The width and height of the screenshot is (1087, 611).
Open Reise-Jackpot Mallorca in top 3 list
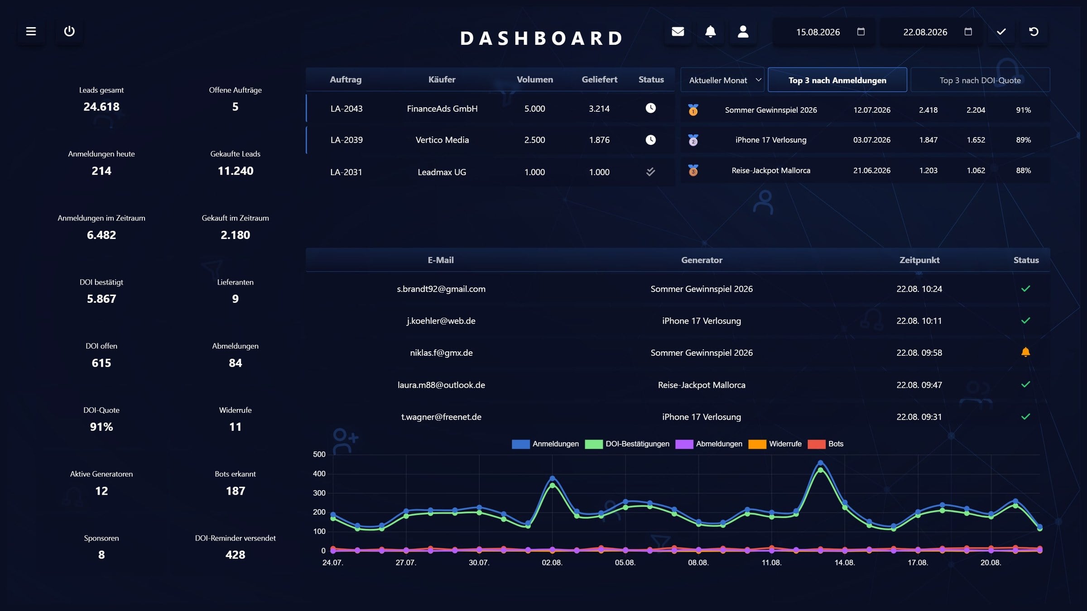point(771,170)
